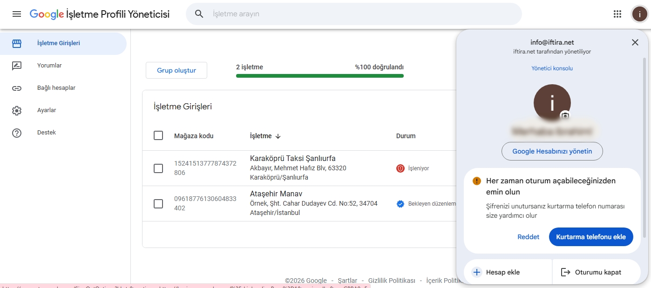The image size is (651, 288).
Task: Click the Google logo
Action: click(47, 14)
